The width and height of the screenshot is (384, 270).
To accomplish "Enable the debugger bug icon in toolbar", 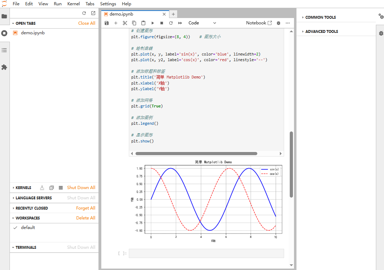I will coord(278,23).
